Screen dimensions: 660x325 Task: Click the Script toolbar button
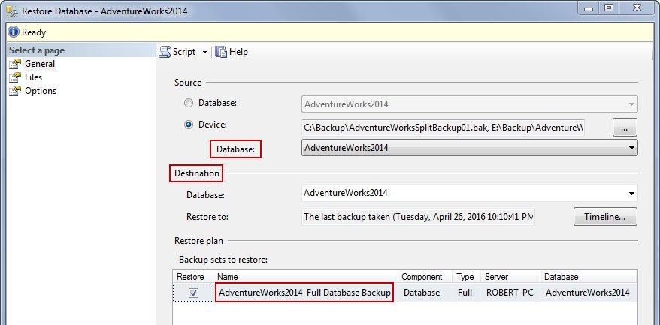pos(177,52)
